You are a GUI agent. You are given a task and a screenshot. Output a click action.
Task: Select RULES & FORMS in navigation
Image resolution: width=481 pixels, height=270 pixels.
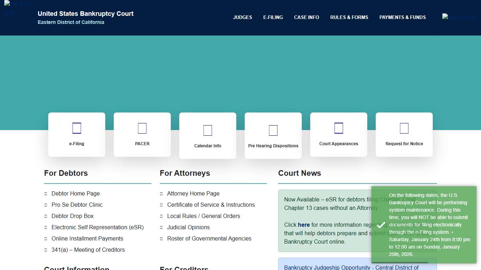click(x=349, y=17)
